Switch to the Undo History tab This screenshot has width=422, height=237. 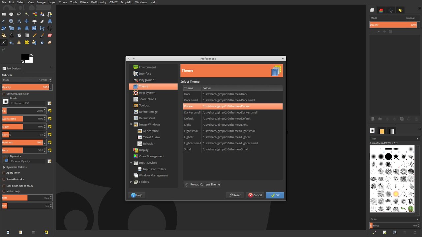coord(400,10)
